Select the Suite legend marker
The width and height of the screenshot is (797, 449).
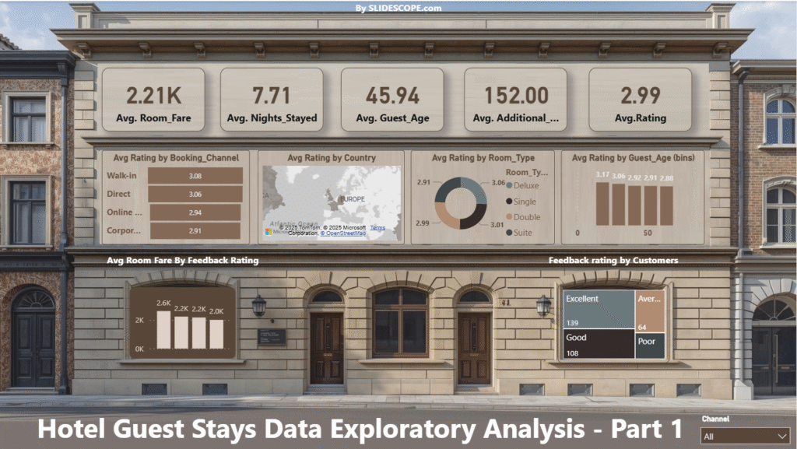[509, 233]
